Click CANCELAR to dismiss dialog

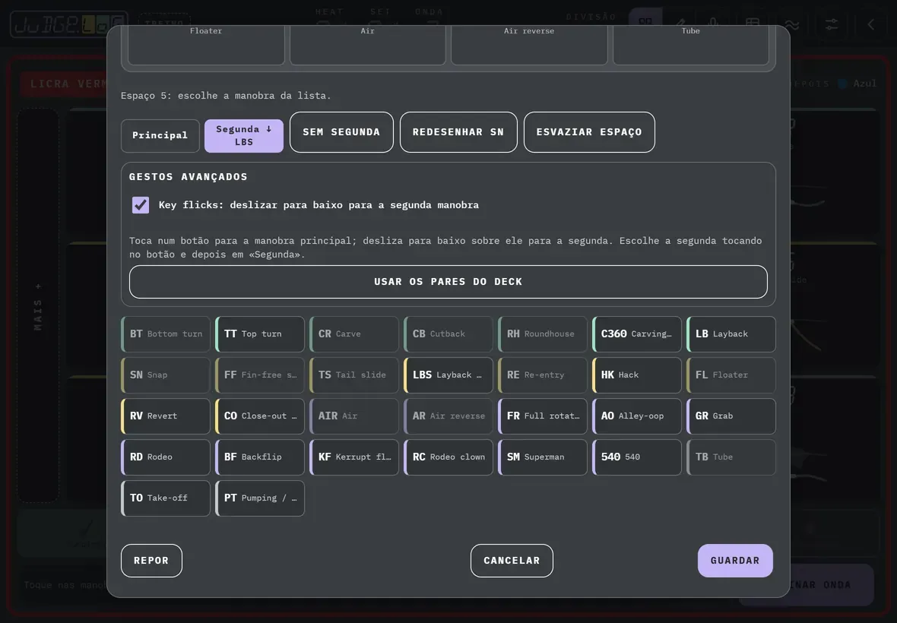512,561
